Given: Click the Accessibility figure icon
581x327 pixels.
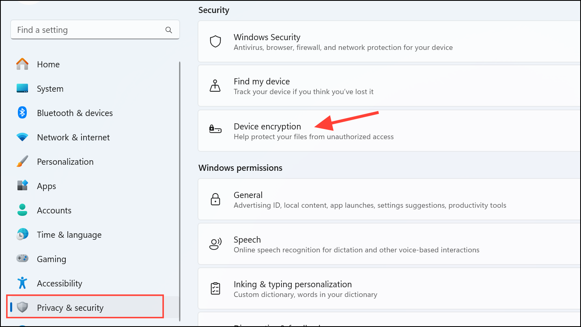Looking at the screenshot, I should coord(22,283).
